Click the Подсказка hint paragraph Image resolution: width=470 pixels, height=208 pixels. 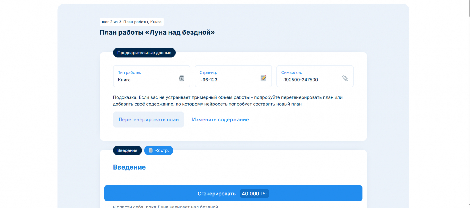click(228, 101)
